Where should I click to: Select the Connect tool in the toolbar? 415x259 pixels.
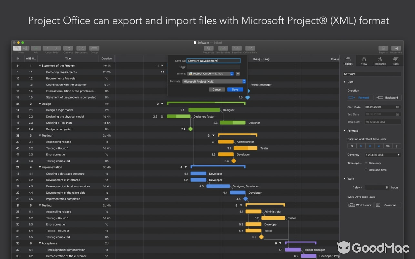coord(68,48)
